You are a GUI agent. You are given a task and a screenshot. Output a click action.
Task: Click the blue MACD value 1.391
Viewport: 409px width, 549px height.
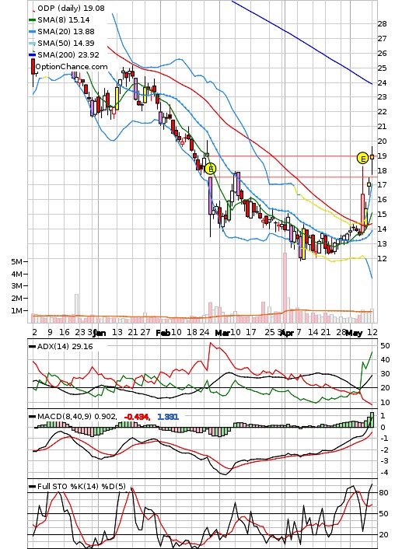point(168,417)
